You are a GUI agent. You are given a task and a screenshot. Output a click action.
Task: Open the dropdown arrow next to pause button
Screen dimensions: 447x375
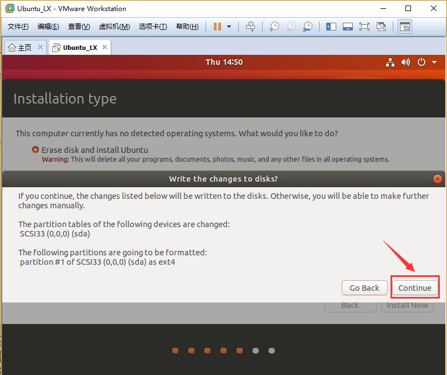click(x=229, y=27)
